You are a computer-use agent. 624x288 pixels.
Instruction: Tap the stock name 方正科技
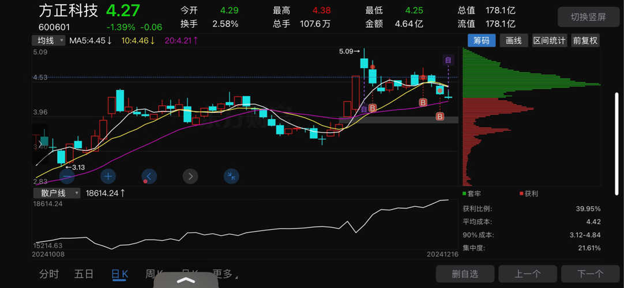click(x=68, y=11)
